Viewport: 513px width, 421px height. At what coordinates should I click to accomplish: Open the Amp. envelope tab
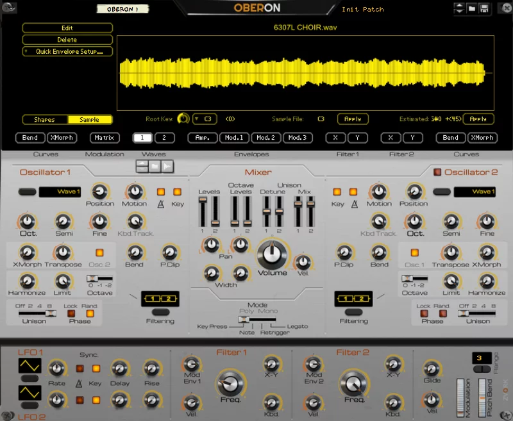[203, 138]
